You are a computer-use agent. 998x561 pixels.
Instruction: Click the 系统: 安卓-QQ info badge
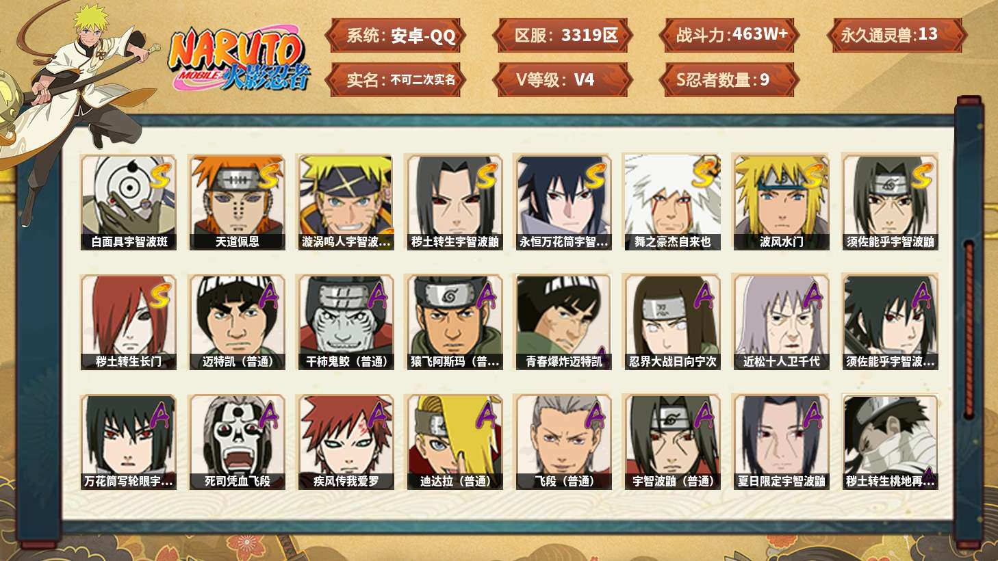[396, 36]
